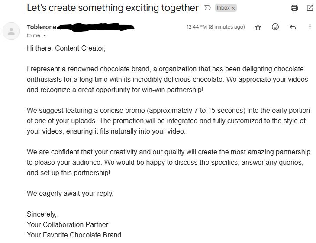Open the email in a new window
Screen dimensions: 316x243
tap(310, 8)
